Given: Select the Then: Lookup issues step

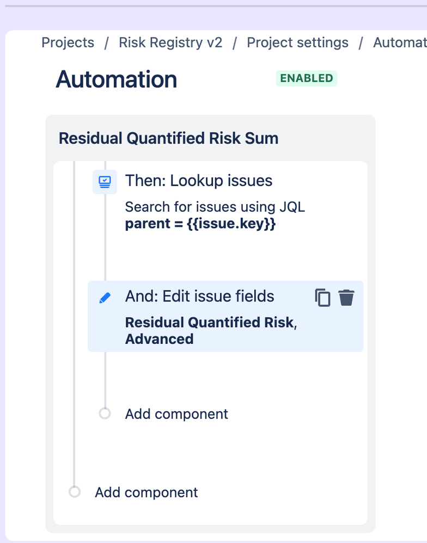Looking at the screenshot, I should (199, 181).
